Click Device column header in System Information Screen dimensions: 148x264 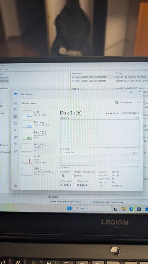(119, 73)
